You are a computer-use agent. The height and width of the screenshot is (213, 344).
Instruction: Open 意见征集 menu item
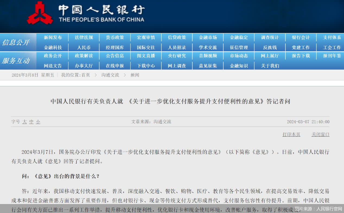pyautogui.click(x=208, y=66)
